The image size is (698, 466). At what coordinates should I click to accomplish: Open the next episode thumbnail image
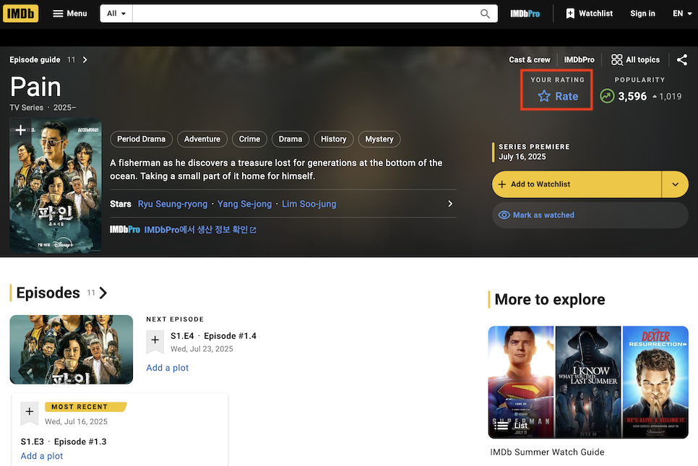72,350
